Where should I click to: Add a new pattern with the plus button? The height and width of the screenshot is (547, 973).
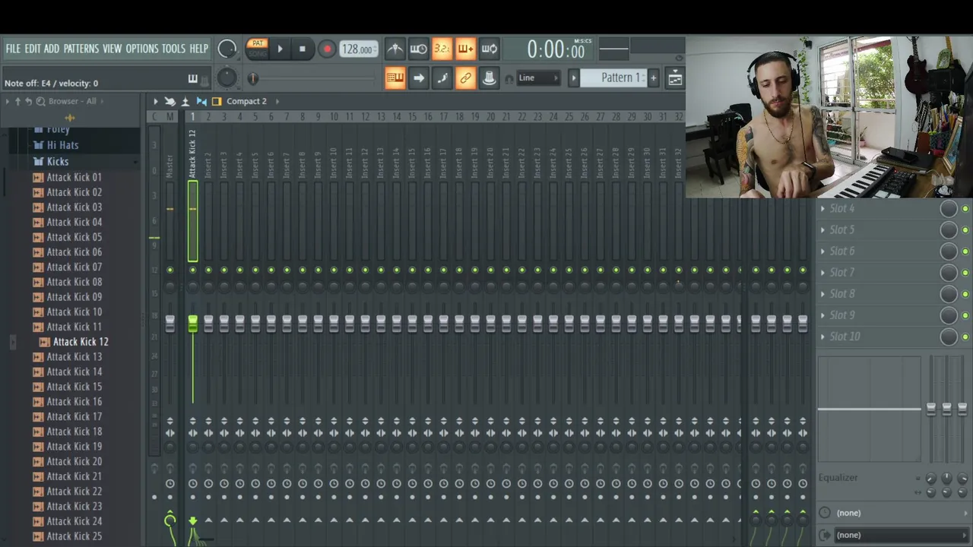tap(653, 78)
